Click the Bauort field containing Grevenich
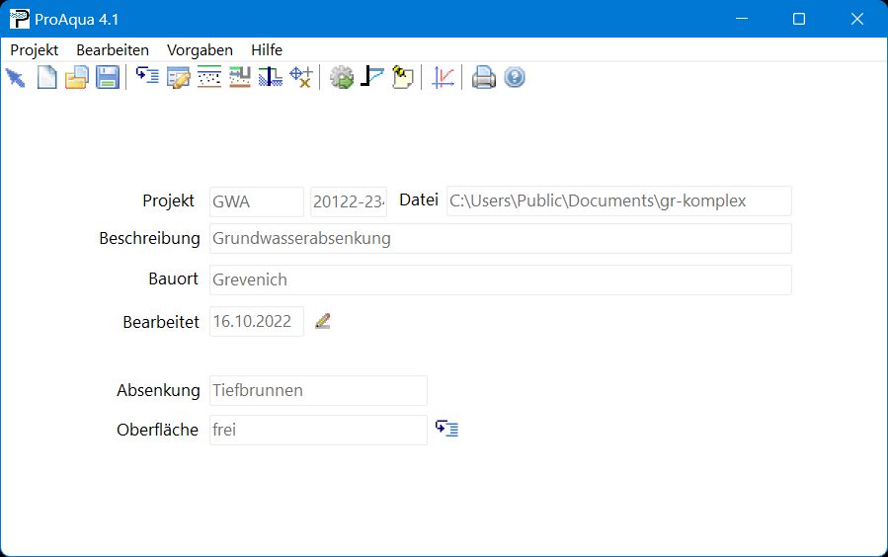 click(x=500, y=279)
